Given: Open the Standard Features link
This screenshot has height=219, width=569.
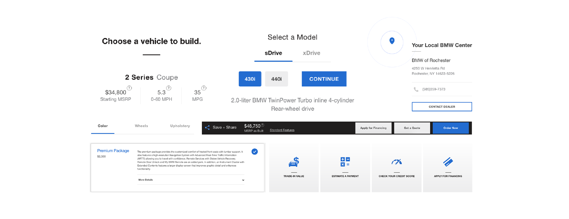Looking at the screenshot, I should point(282,130).
